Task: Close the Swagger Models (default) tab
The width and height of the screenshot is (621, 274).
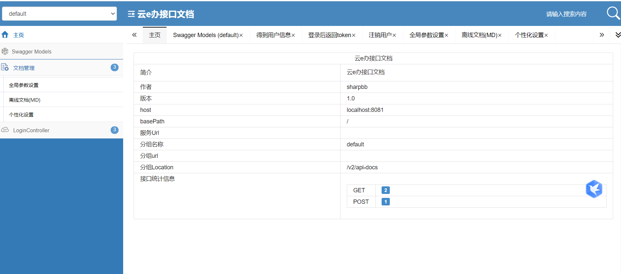Action: click(241, 35)
